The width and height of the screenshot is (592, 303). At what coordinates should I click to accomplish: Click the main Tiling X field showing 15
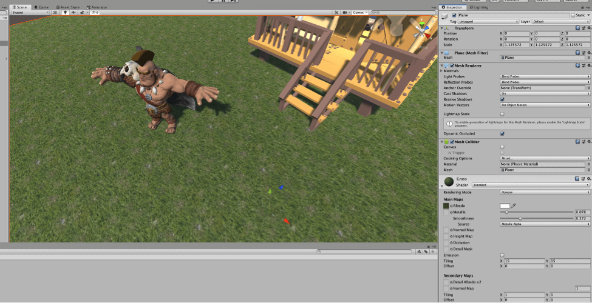coord(524,261)
